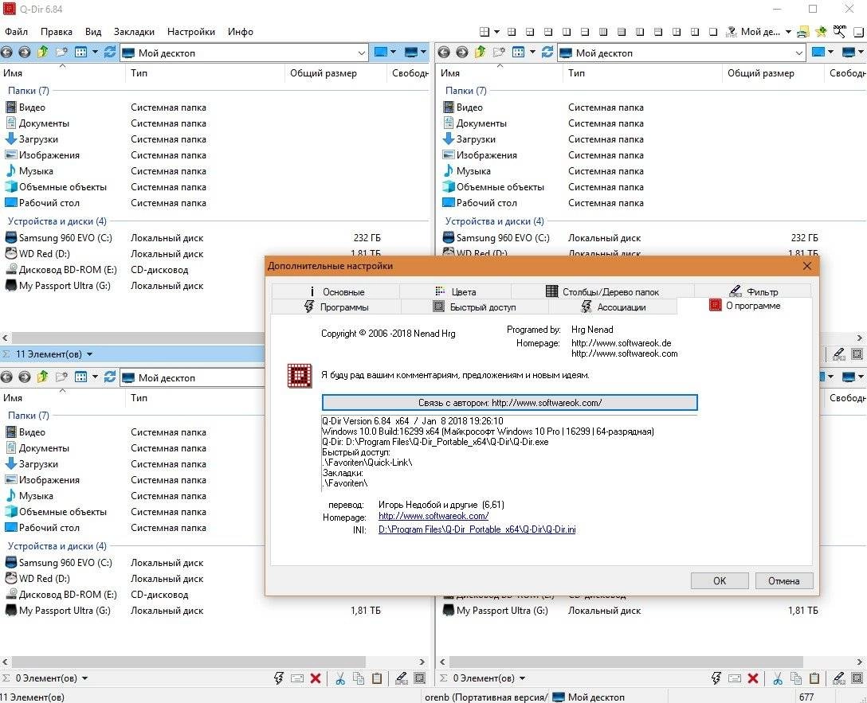The image size is (867, 703).
Task: Switch to the Основные tab
Action: (335, 291)
